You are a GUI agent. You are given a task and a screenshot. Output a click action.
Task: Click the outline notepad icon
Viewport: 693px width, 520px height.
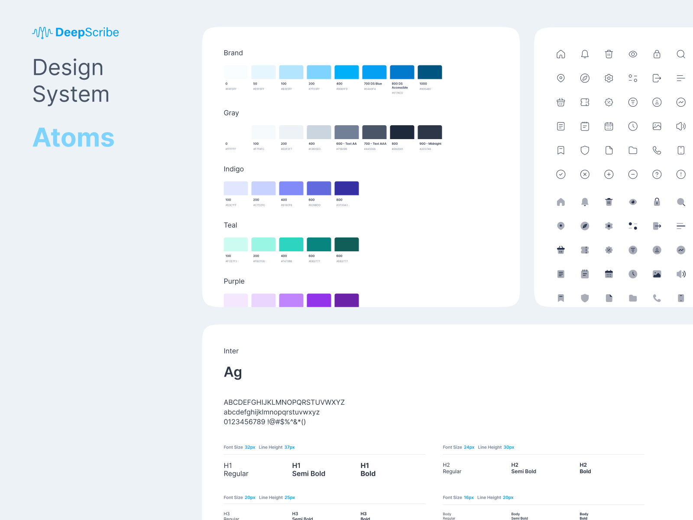click(585, 126)
